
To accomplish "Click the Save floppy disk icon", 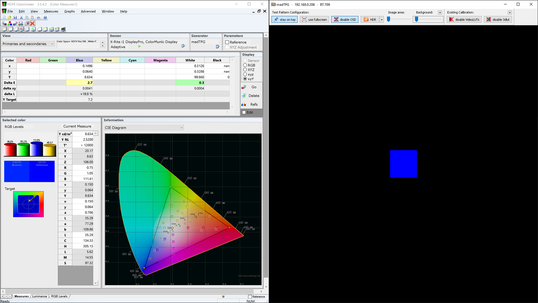I will [15, 17].
